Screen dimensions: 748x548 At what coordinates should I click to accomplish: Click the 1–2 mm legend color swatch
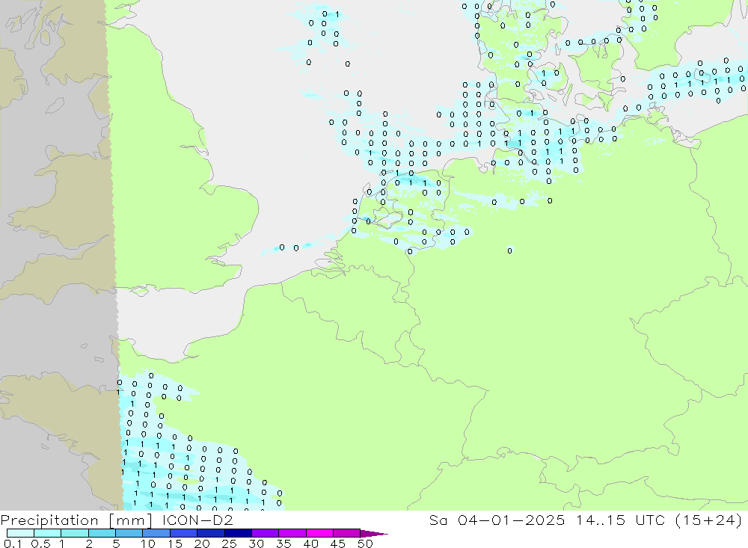coord(75,533)
